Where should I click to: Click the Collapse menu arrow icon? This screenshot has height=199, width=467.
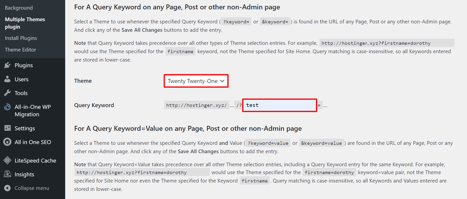8,188
